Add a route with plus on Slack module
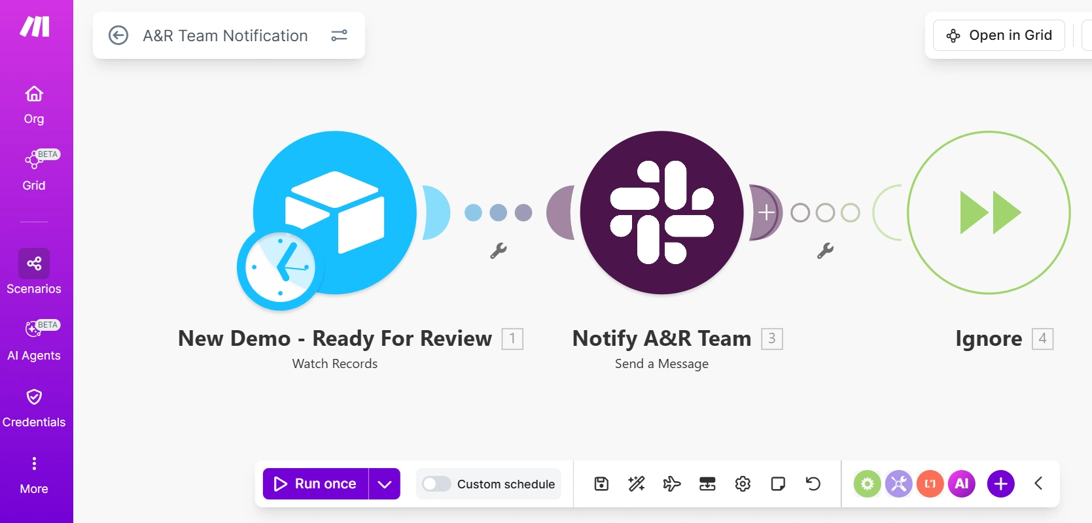 pos(766,212)
